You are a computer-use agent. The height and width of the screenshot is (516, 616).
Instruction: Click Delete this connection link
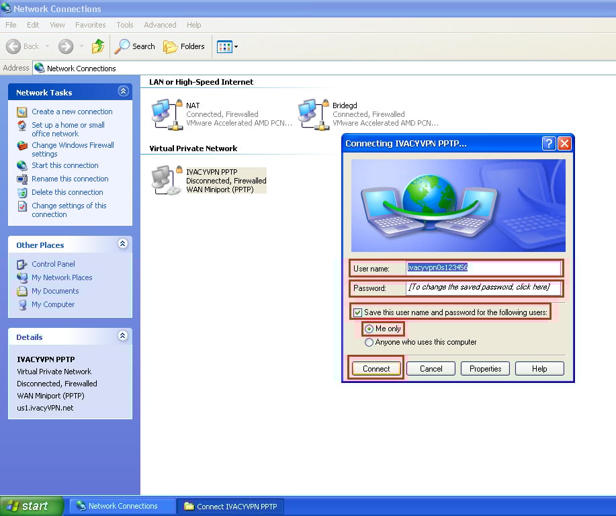(x=67, y=192)
